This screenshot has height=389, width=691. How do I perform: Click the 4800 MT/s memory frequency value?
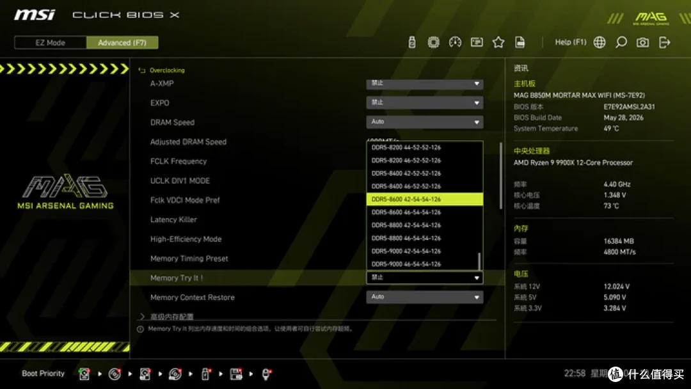619,252
